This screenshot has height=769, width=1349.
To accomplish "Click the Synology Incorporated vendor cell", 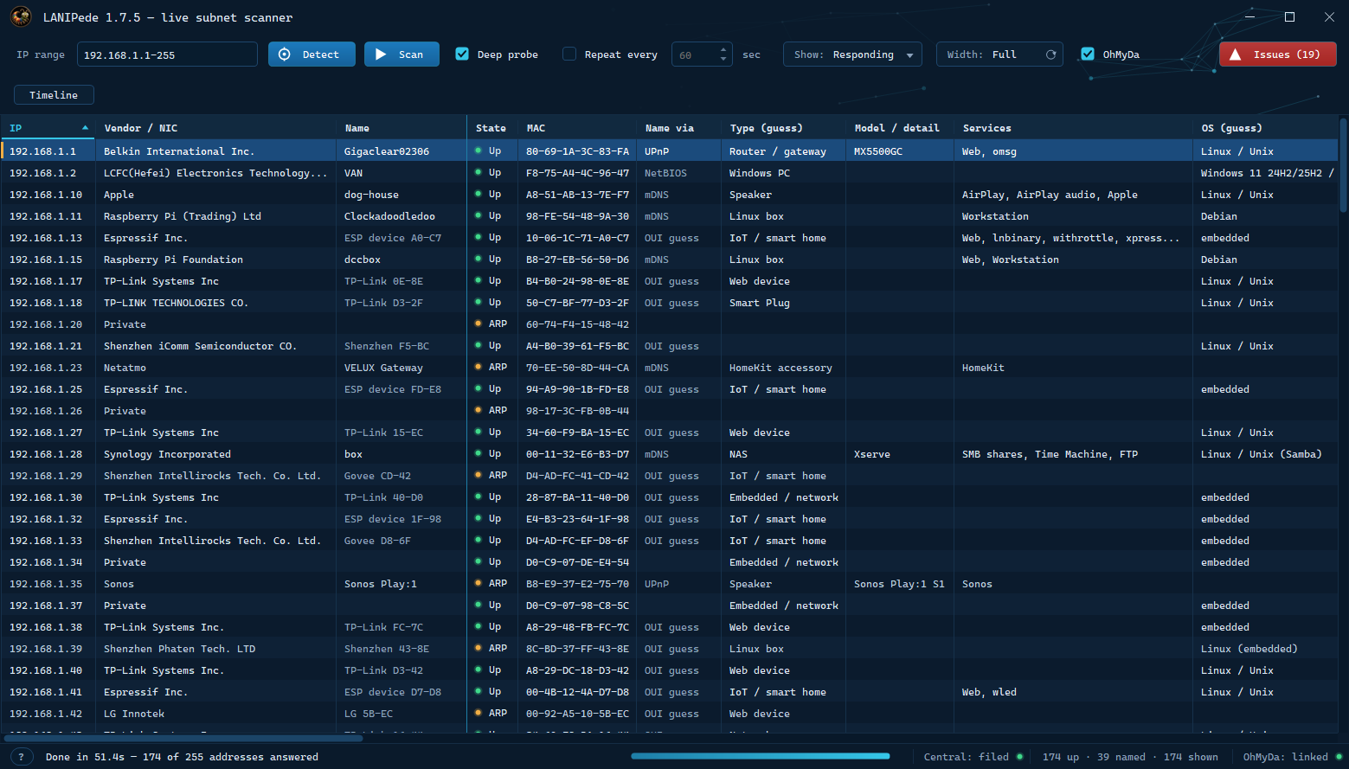I will pos(215,454).
